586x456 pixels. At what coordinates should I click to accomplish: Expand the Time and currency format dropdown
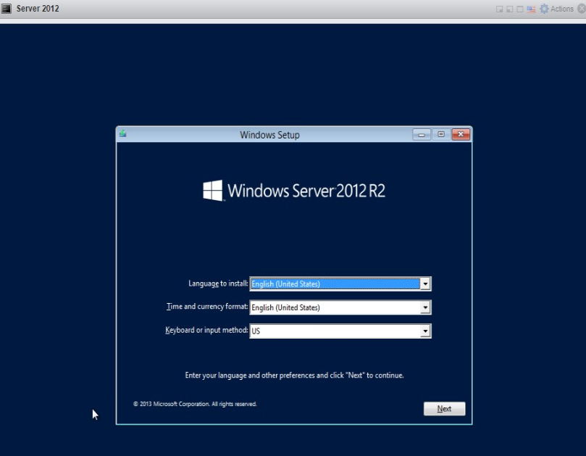coord(340,307)
